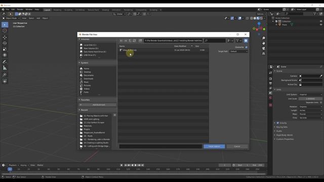This screenshot has width=324, height=182.
Task: Hide Plane object with eye icon
Action: tap(321, 25)
